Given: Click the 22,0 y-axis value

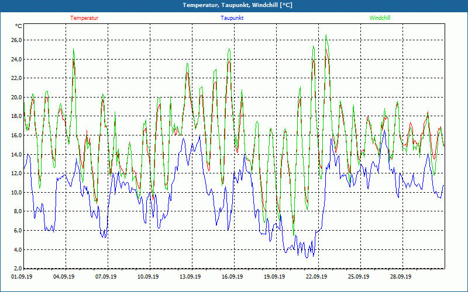Looking at the screenshot, I should point(17,78).
